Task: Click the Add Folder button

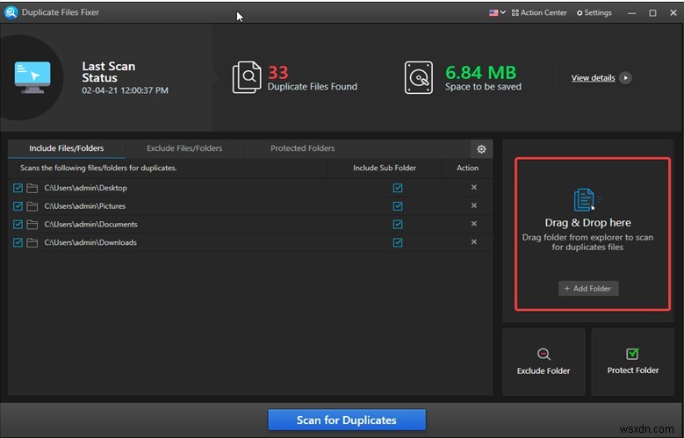Action: click(x=588, y=289)
